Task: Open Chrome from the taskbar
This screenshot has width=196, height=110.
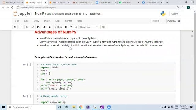Action: (x=81, y=107)
